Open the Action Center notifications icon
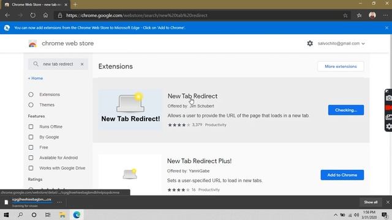 385,215
